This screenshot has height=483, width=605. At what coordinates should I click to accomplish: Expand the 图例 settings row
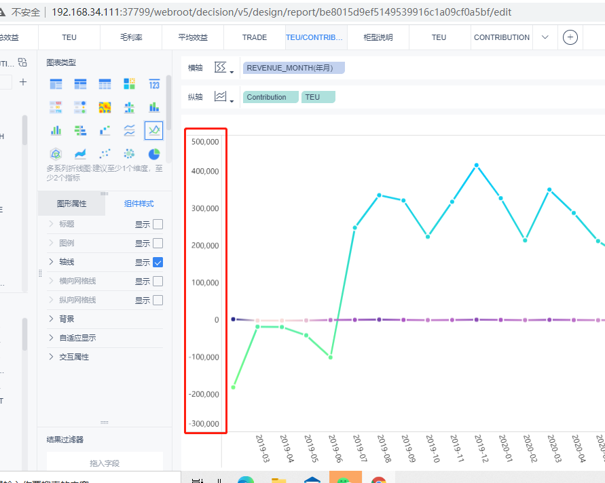[51, 243]
